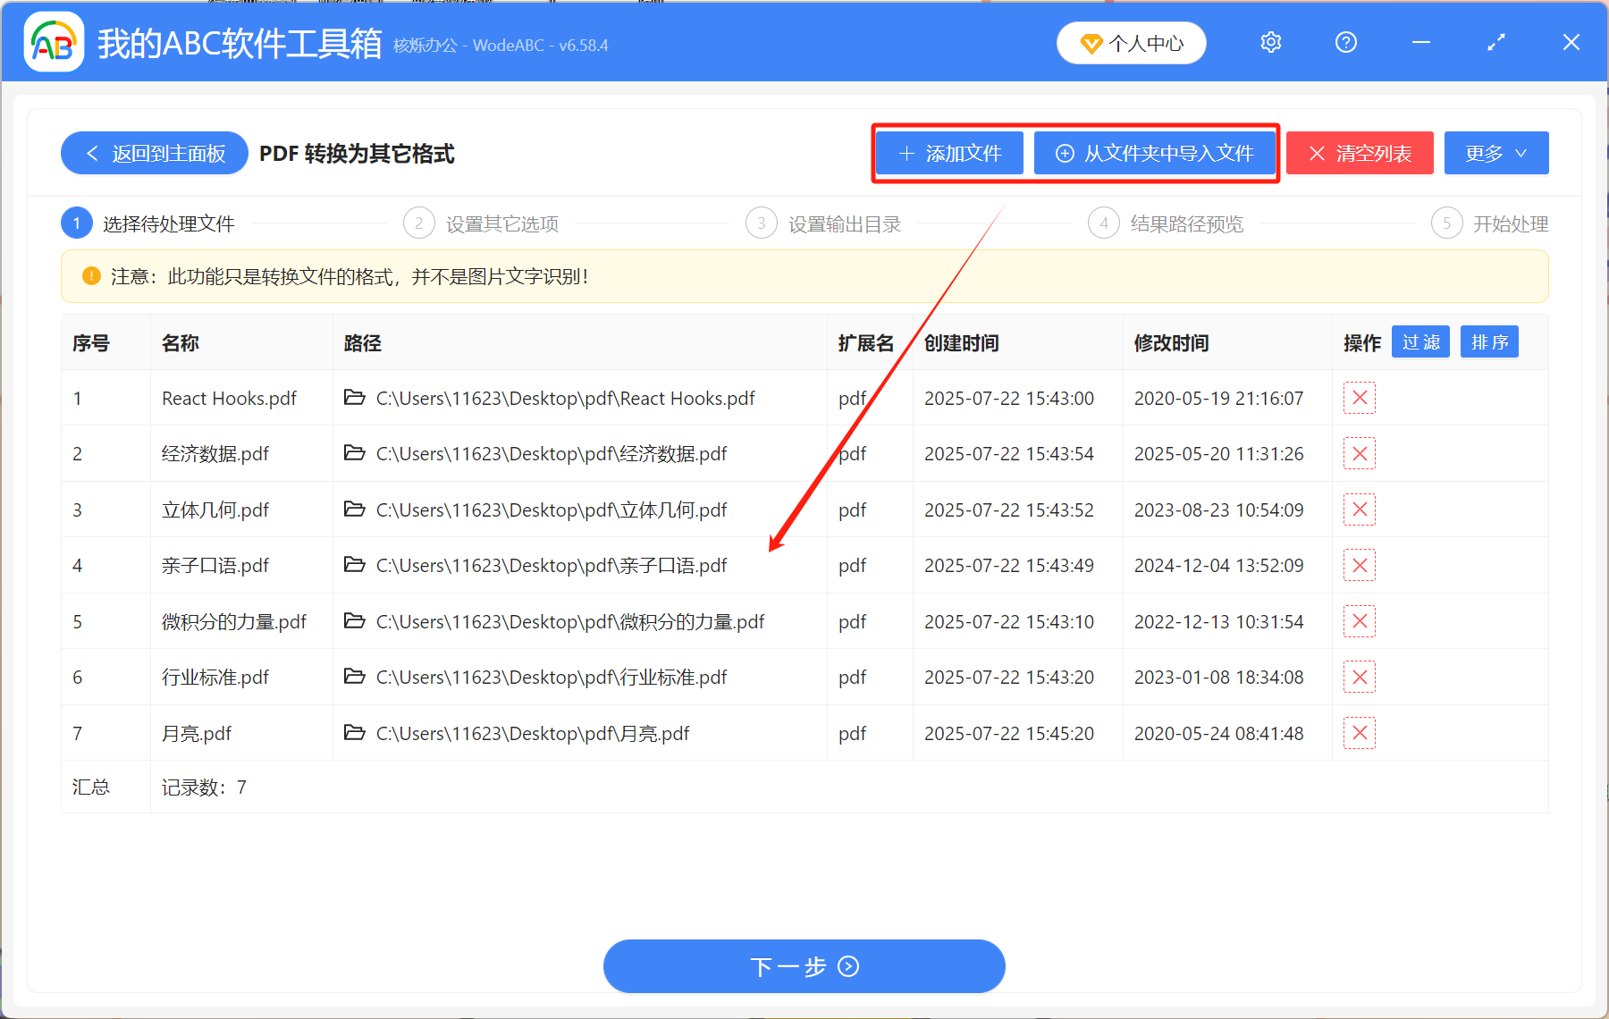Screen dimensions: 1609x1019
Task: Click the 下一步 next step button
Action: pos(804,966)
